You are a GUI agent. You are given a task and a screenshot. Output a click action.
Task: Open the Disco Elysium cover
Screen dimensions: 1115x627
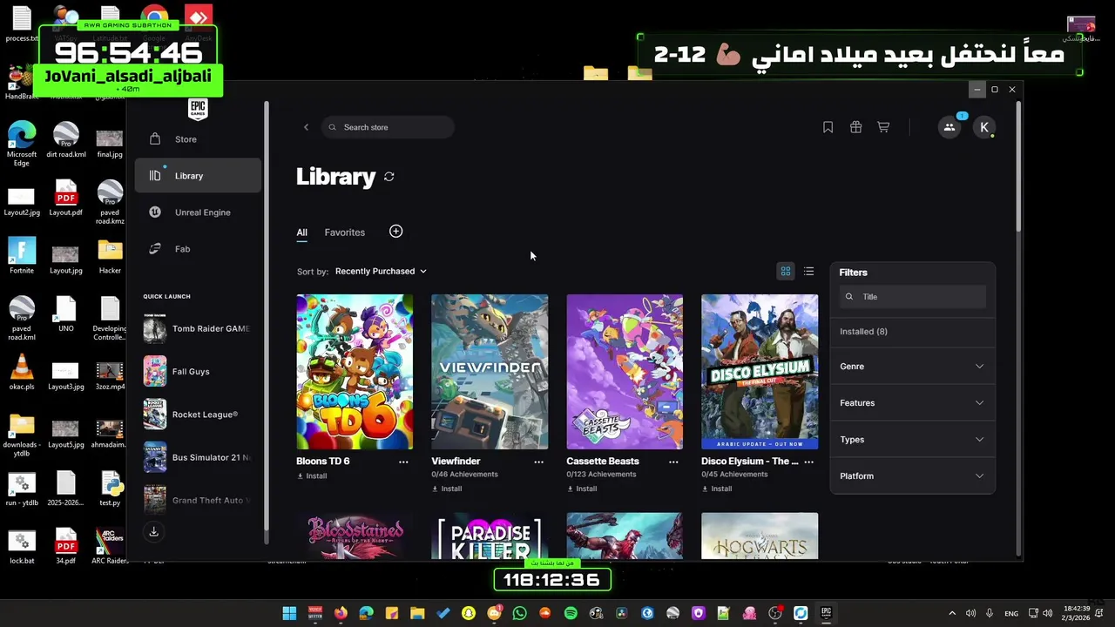click(760, 372)
